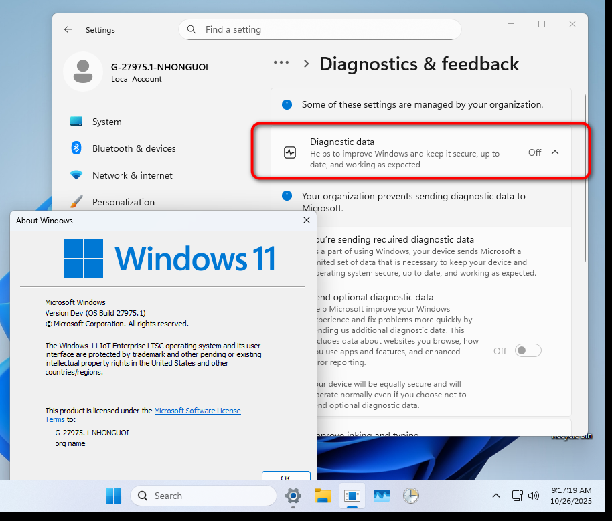Select the System monitor icon in sidebar

76,122
